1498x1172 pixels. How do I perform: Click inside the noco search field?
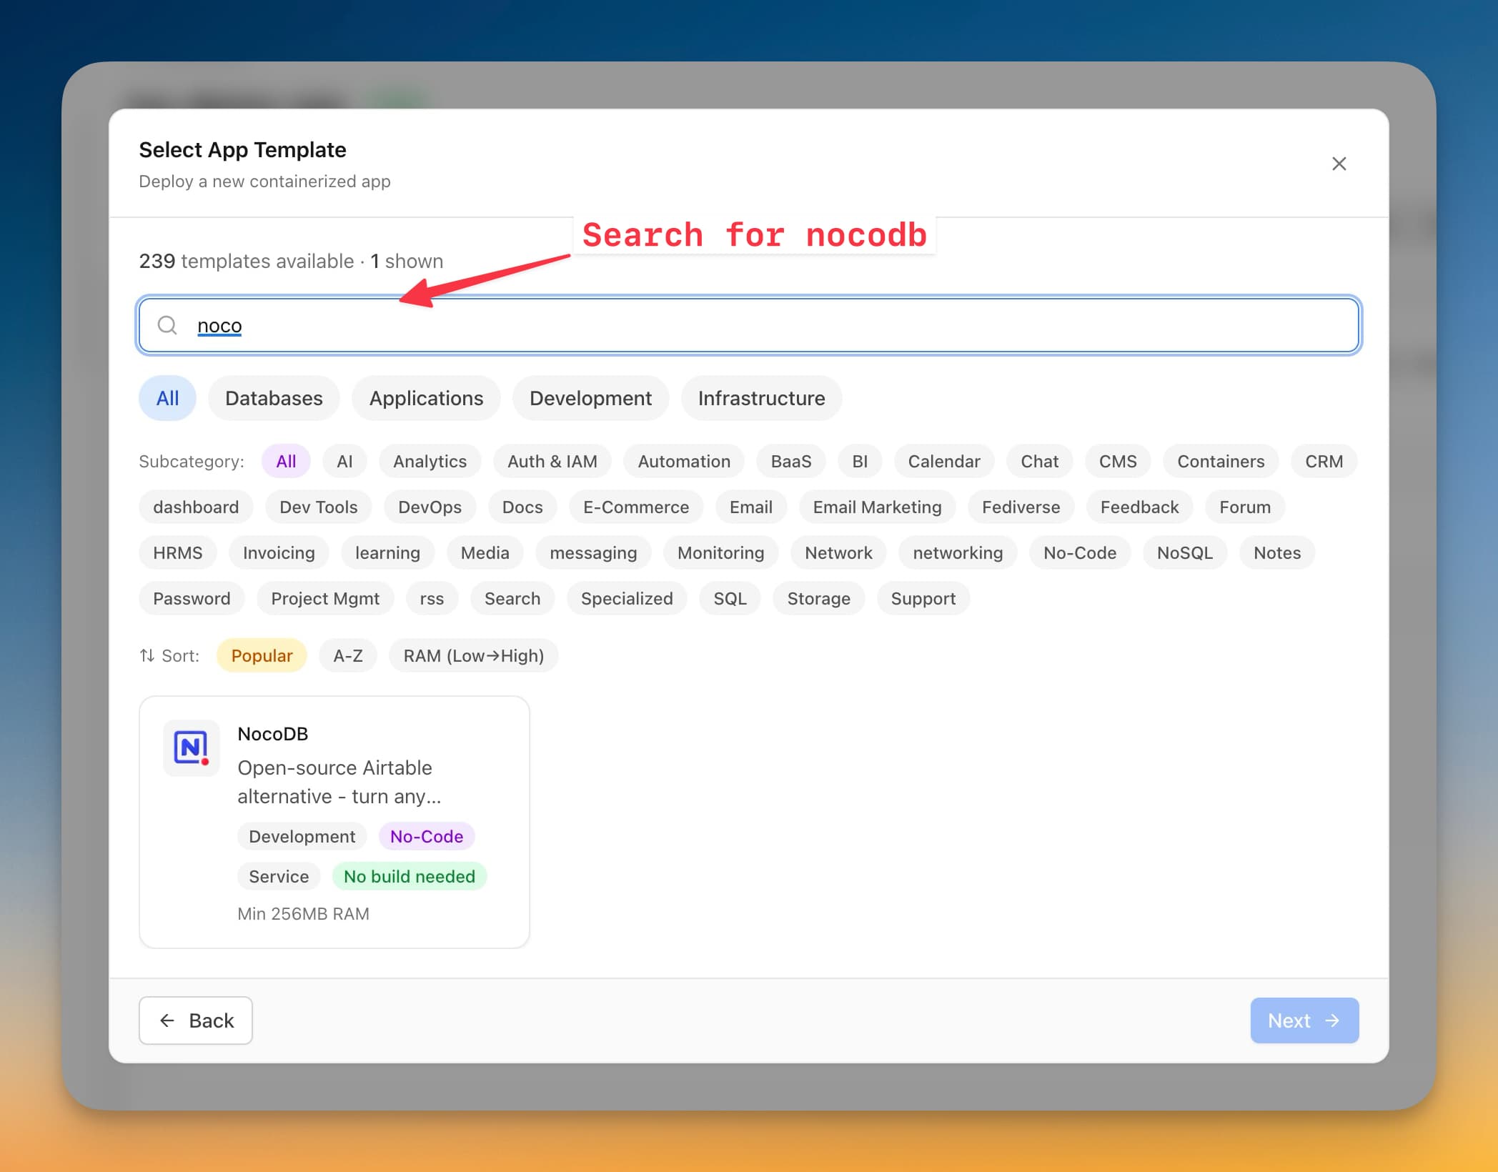tap(500, 325)
